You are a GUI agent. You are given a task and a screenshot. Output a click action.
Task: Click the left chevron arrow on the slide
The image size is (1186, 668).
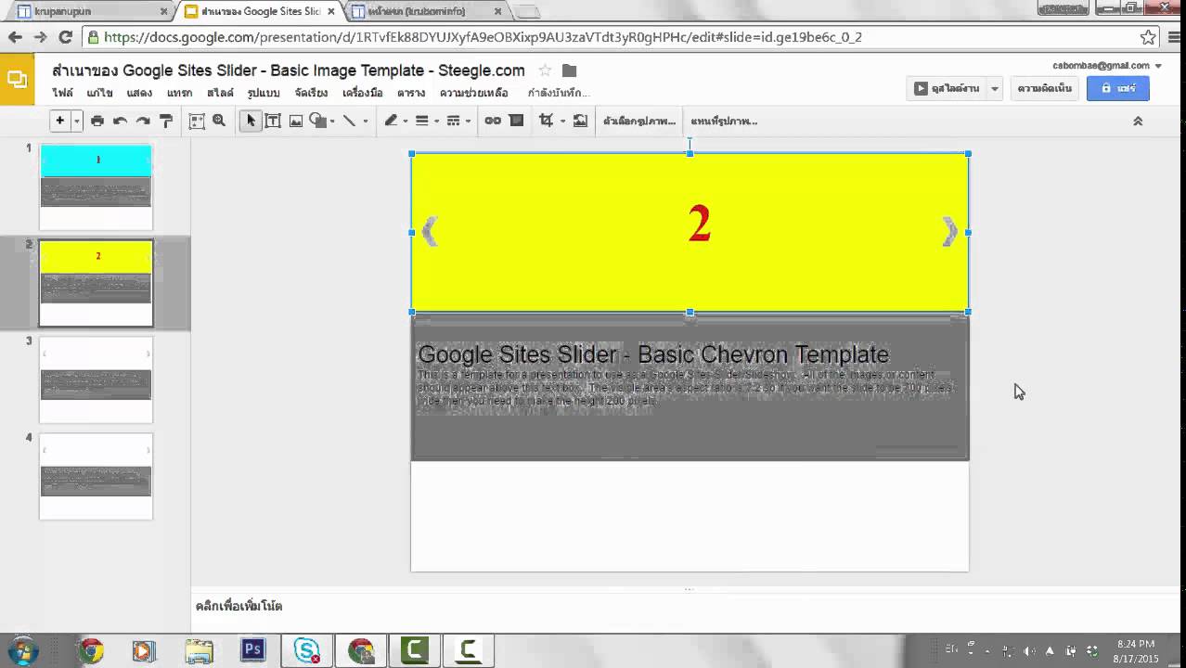tap(429, 231)
